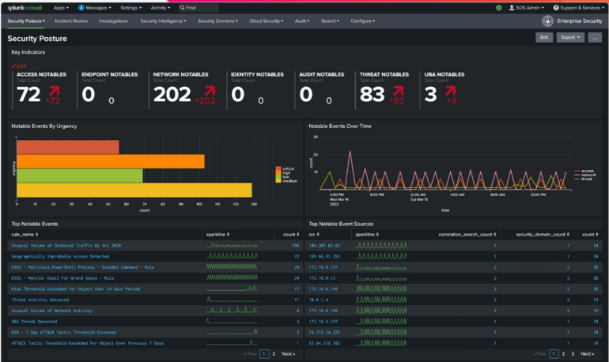Screen dimensions: 609x362
Task: Click source IP 34.215.24.225
Action: [324, 333]
